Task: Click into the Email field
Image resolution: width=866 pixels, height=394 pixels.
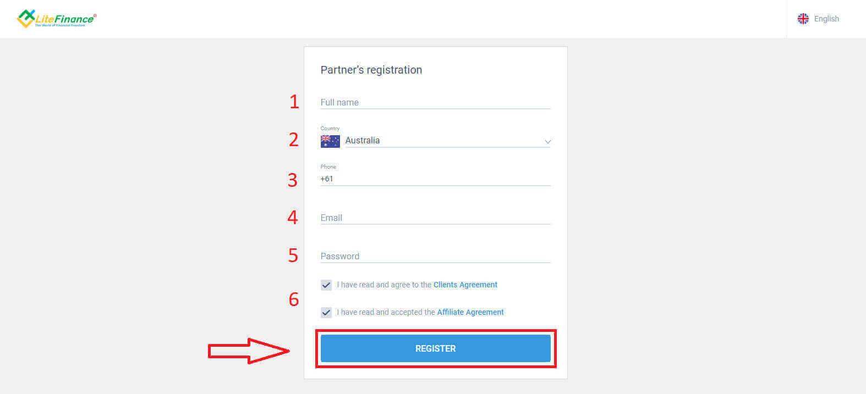Action: [435, 218]
